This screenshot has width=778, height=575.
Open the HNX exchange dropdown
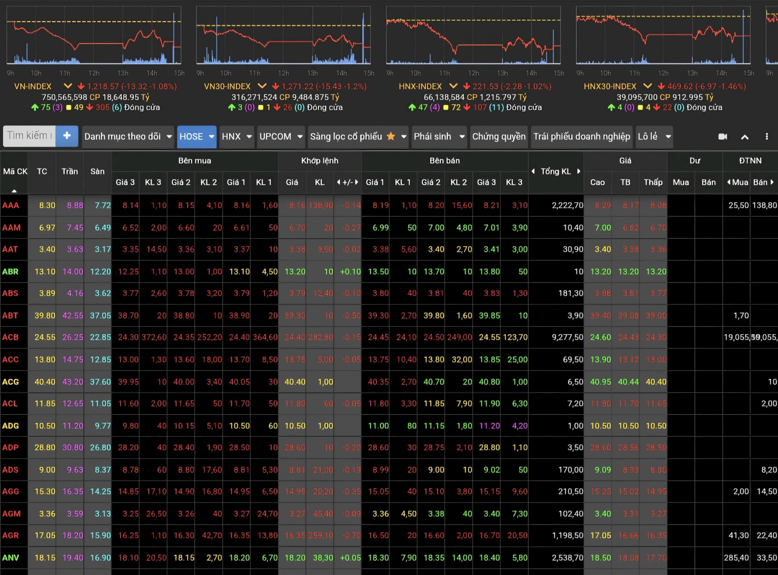coord(237,137)
